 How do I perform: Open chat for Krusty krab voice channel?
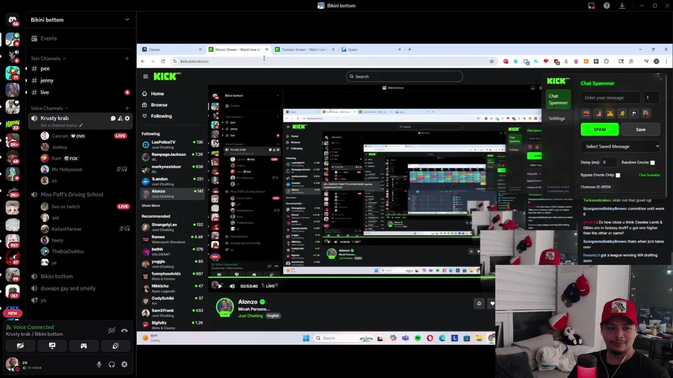113,119
